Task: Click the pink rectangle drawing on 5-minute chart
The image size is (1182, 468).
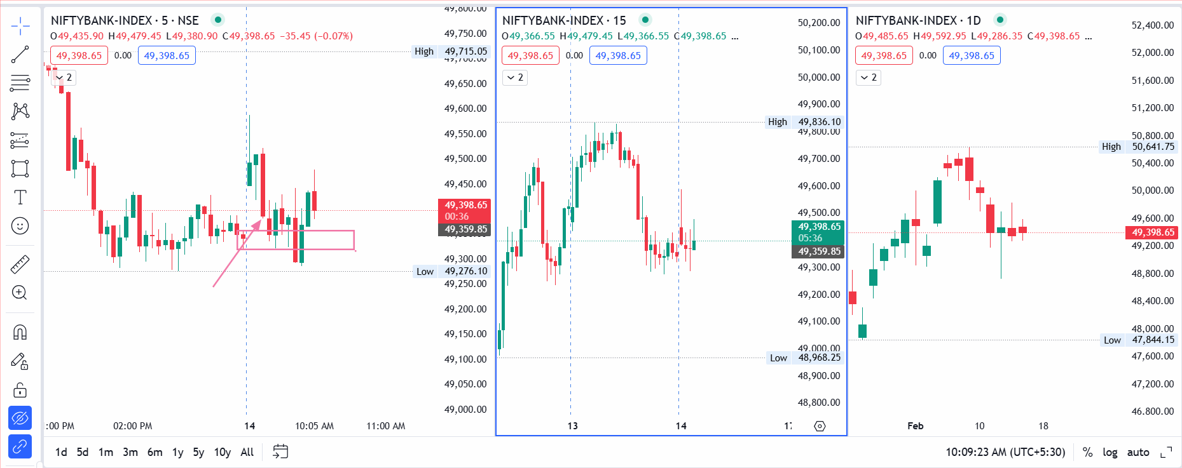Action: tap(296, 240)
